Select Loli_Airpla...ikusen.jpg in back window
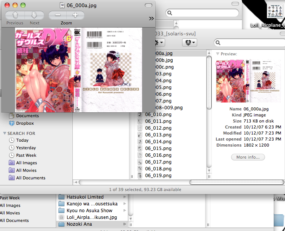 point(92,217)
